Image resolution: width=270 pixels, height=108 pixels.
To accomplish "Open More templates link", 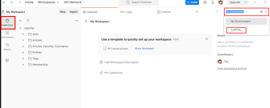I will (144, 48).
